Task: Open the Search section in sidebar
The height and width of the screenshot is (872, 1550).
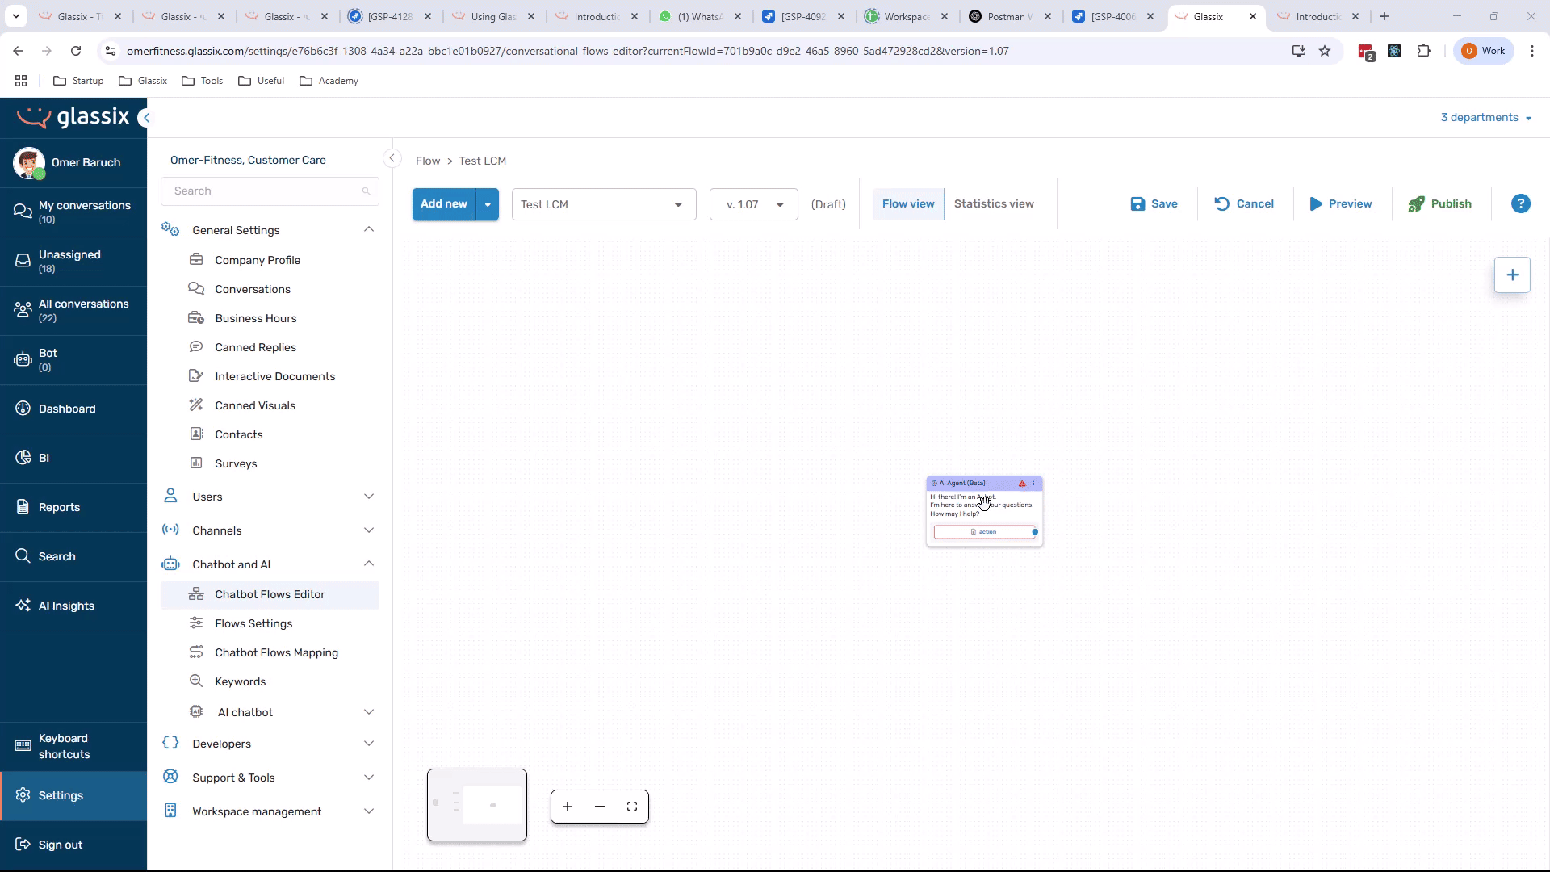Action: [x=73, y=556]
